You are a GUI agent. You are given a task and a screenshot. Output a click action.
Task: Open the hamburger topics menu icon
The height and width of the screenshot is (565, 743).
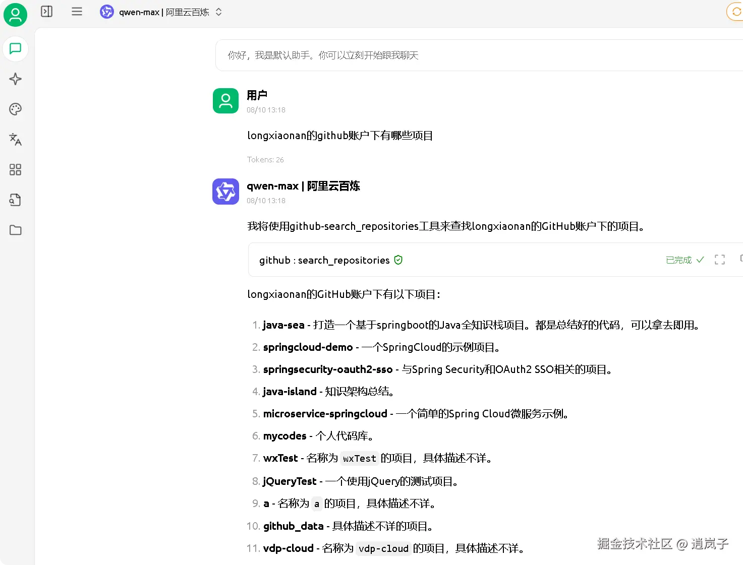(77, 12)
